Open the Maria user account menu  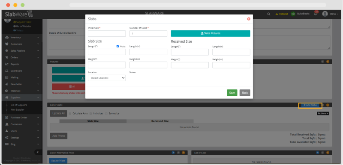(330, 14)
